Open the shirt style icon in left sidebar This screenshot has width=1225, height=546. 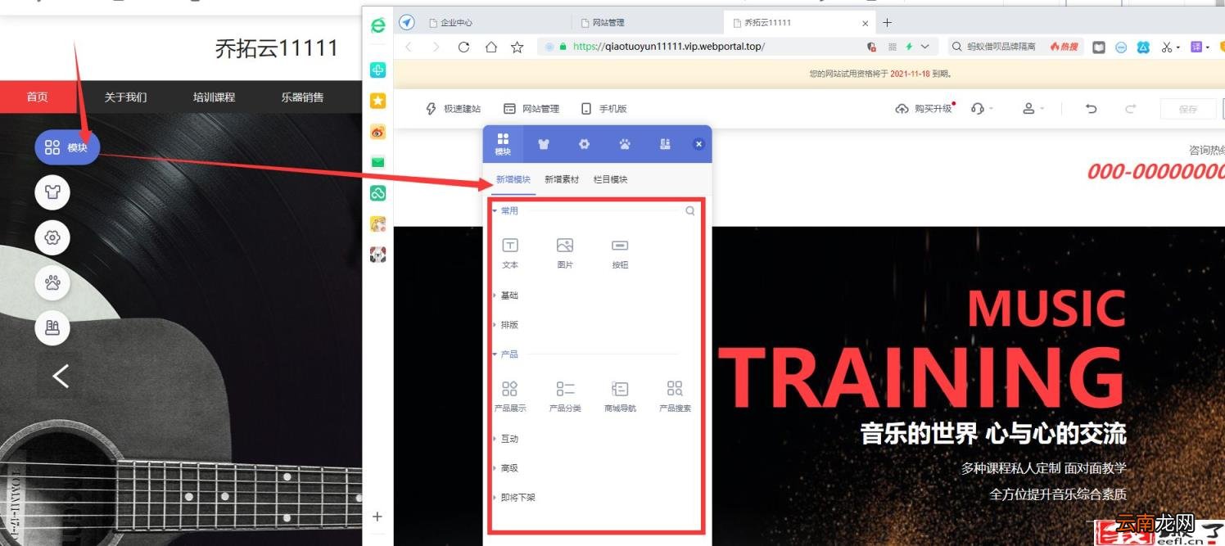52,192
